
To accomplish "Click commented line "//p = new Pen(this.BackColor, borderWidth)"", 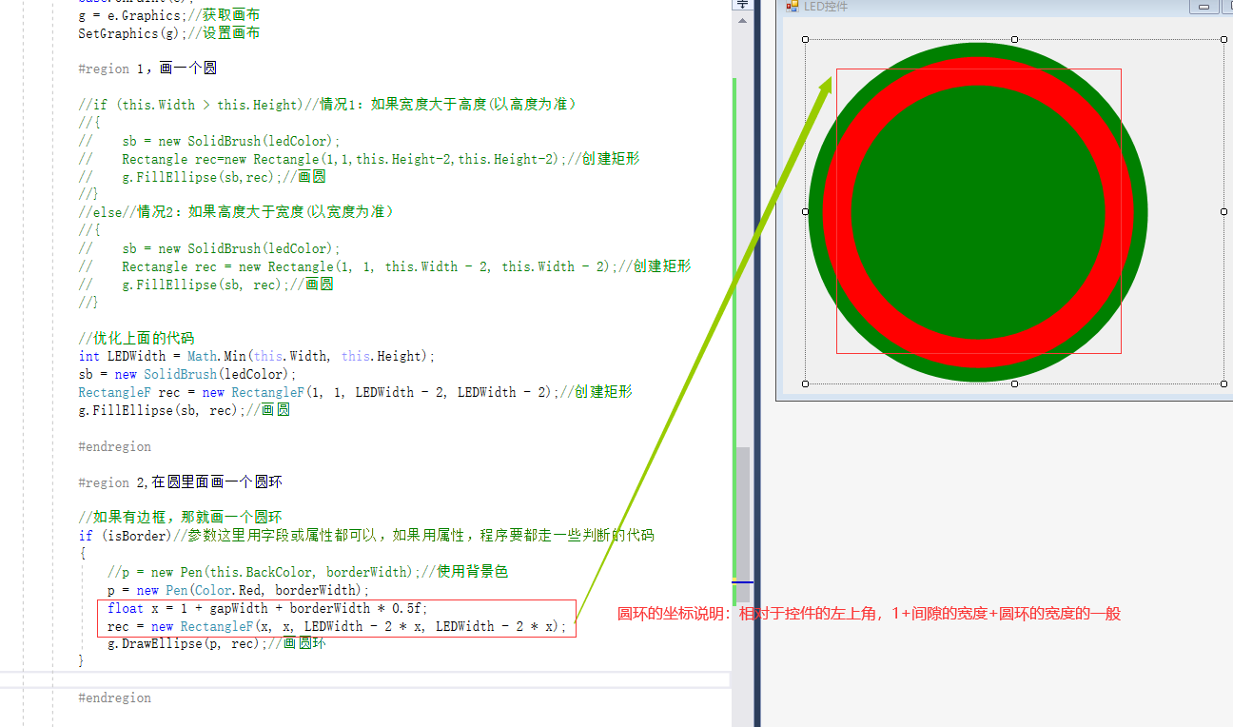I will click(308, 572).
